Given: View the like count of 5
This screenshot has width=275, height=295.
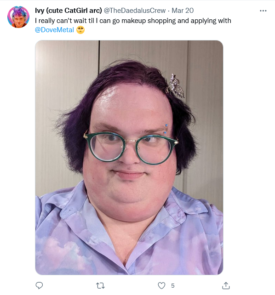Looking at the screenshot, I should [x=172, y=286].
